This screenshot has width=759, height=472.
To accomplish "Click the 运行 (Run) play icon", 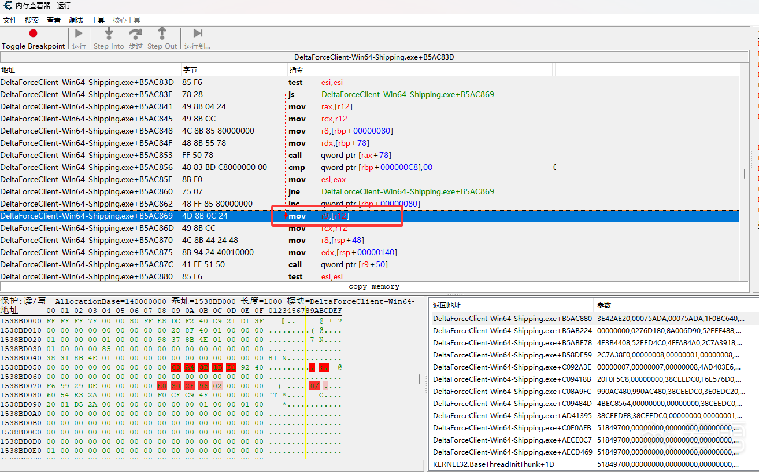I will coord(79,34).
